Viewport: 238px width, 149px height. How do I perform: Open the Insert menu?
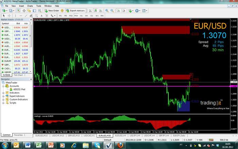tap(21, 6)
